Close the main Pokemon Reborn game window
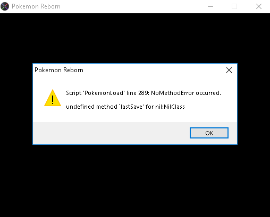The image size is (270, 217). 259,6
